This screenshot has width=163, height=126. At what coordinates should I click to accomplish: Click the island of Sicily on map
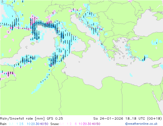[78, 54]
